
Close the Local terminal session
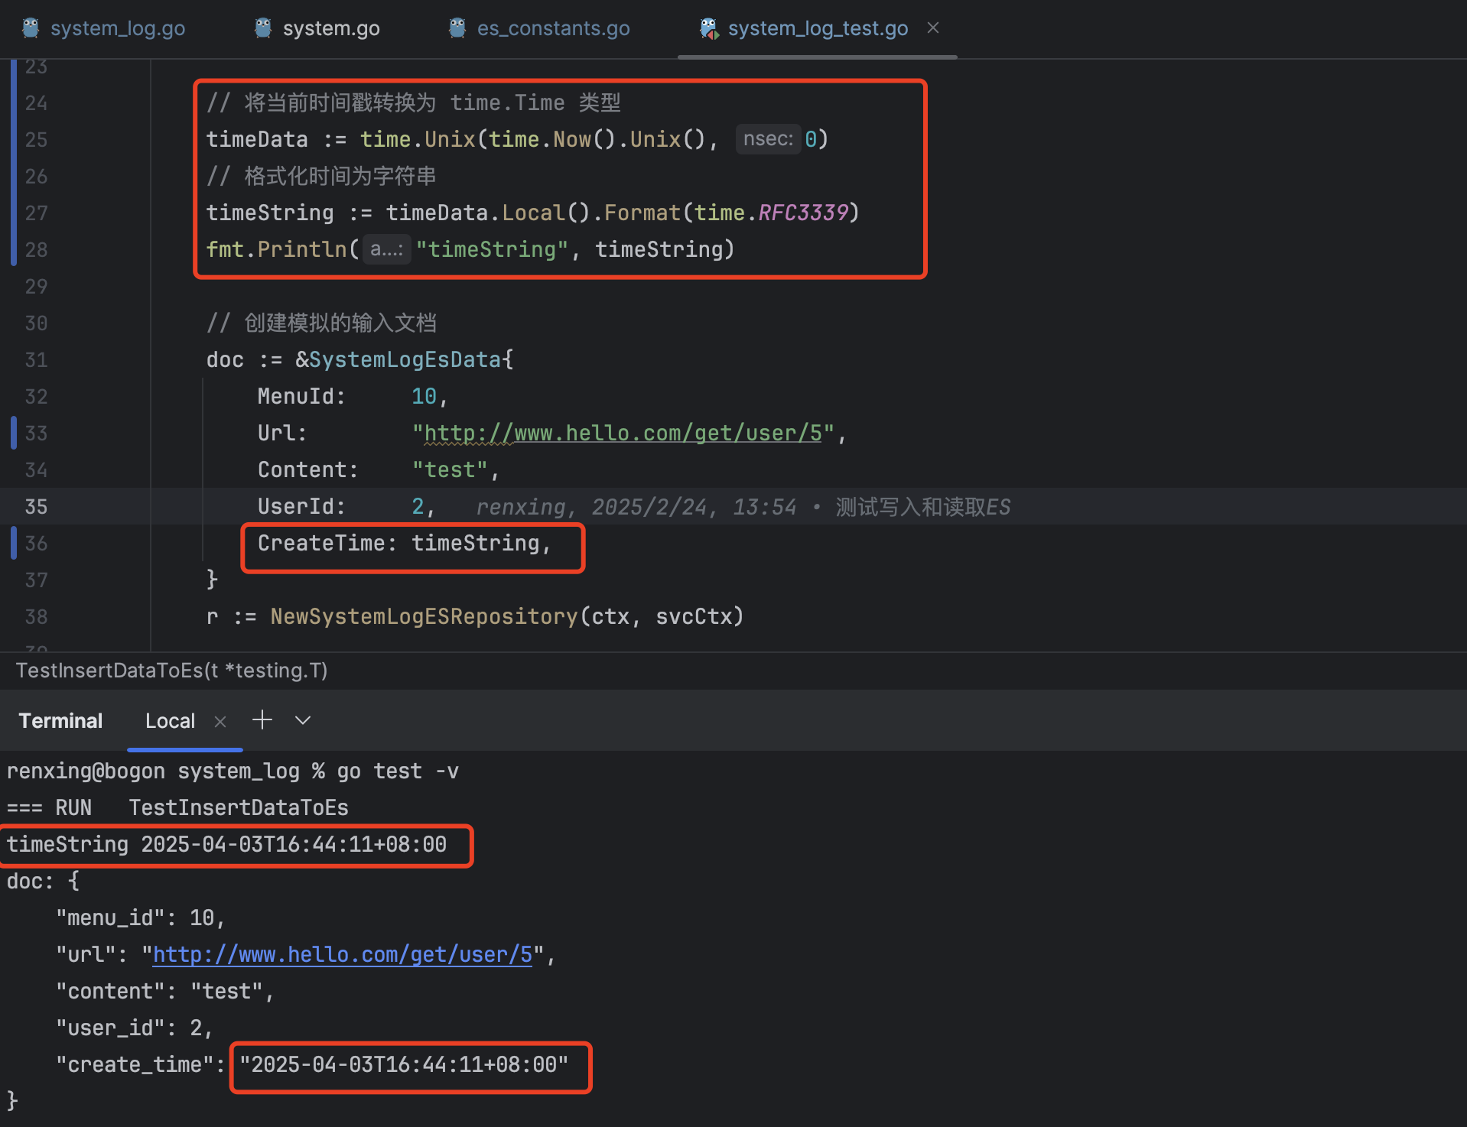pos(220,722)
